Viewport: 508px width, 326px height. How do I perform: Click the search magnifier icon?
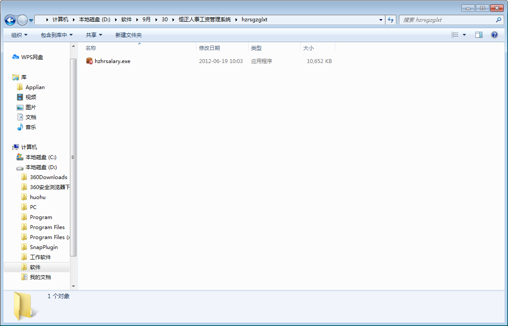click(498, 20)
